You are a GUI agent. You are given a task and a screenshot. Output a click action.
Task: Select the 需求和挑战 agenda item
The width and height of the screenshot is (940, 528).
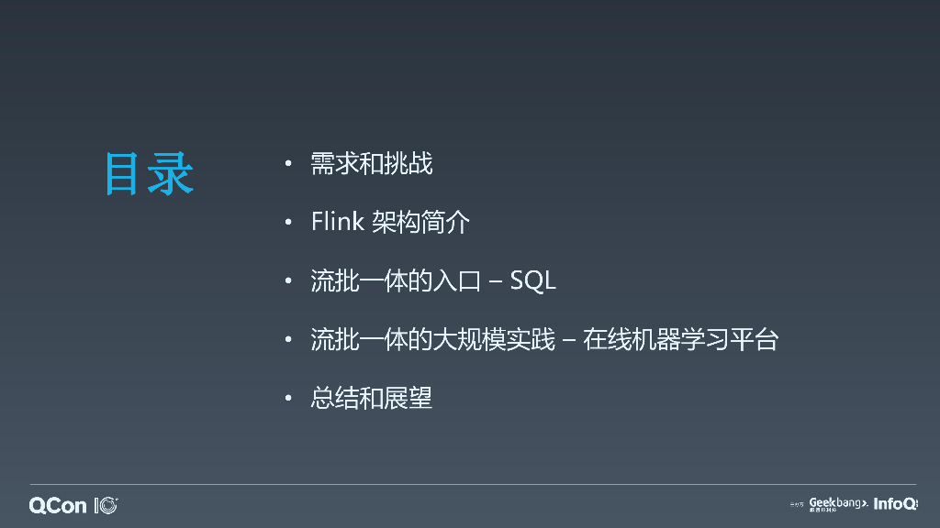tap(371, 165)
